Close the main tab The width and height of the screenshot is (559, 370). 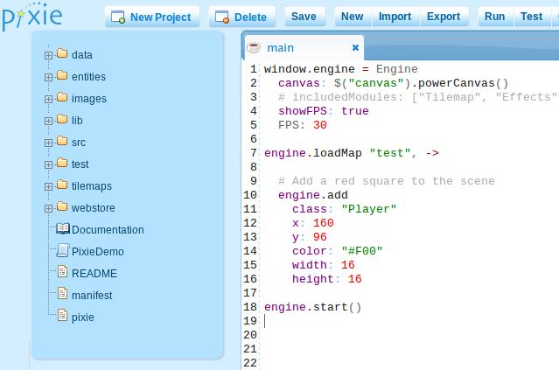coord(355,47)
